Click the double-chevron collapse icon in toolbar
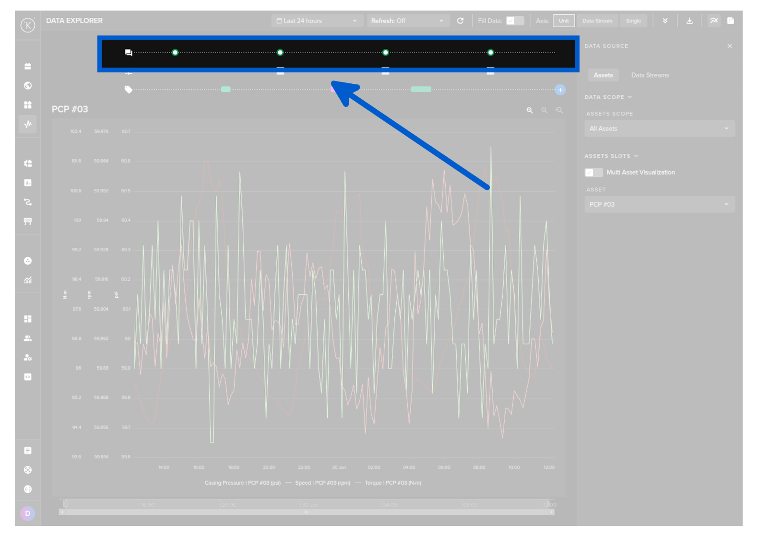Viewport: 758px width, 537px height. tap(665, 21)
